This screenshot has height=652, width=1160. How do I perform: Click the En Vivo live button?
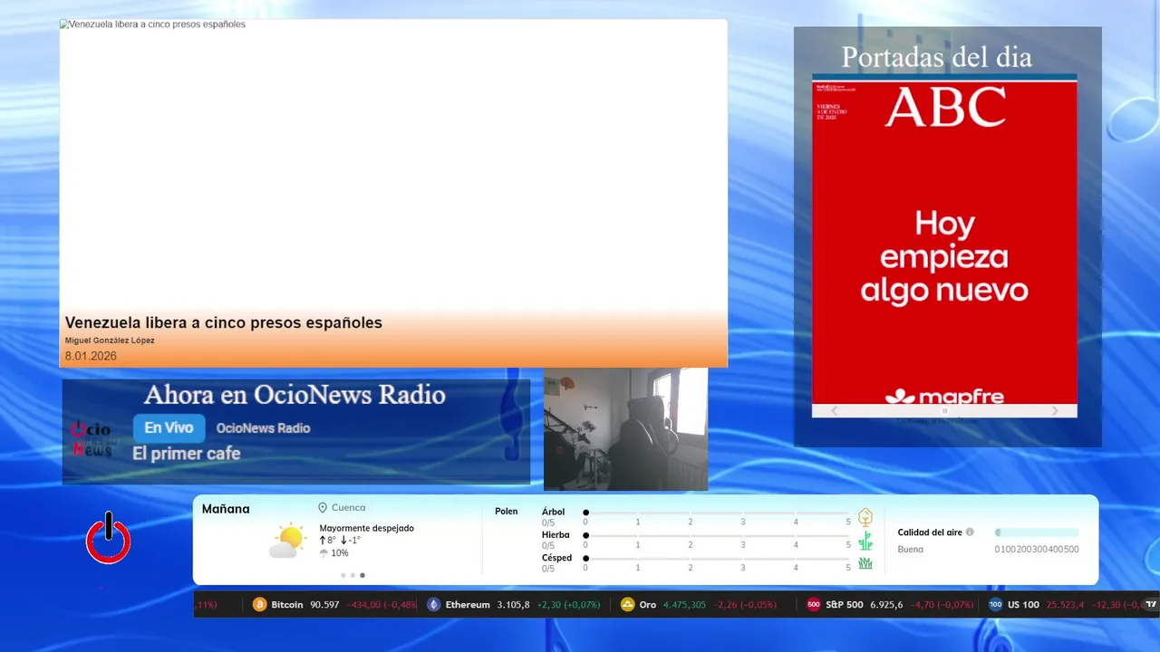pos(169,428)
